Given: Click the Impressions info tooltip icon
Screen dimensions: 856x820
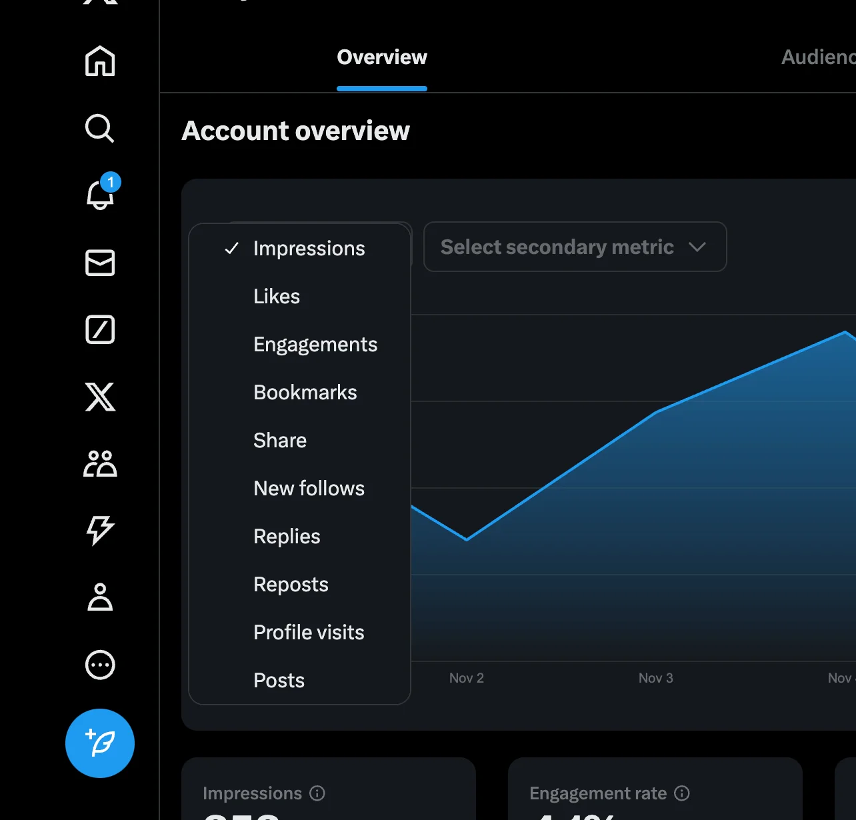Looking at the screenshot, I should pos(318,793).
